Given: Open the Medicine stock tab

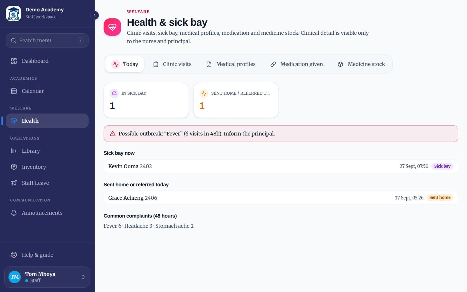Looking at the screenshot, I should [x=361, y=64].
